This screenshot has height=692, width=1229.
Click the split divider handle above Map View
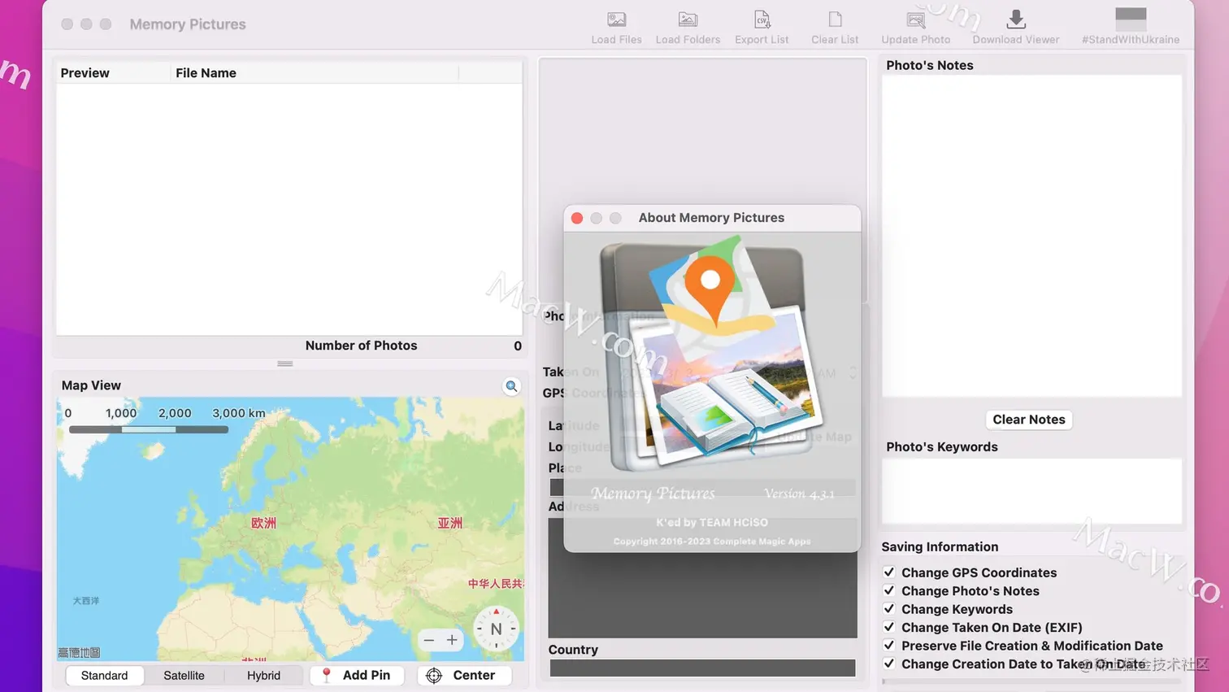(x=285, y=363)
